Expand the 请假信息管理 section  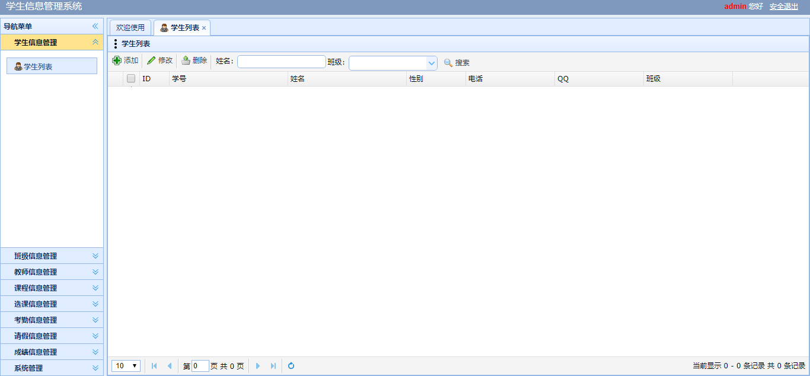52,336
